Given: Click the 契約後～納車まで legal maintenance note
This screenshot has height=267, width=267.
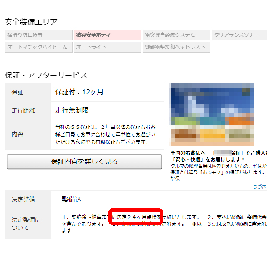Looking at the screenshot, I should pos(164,224).
